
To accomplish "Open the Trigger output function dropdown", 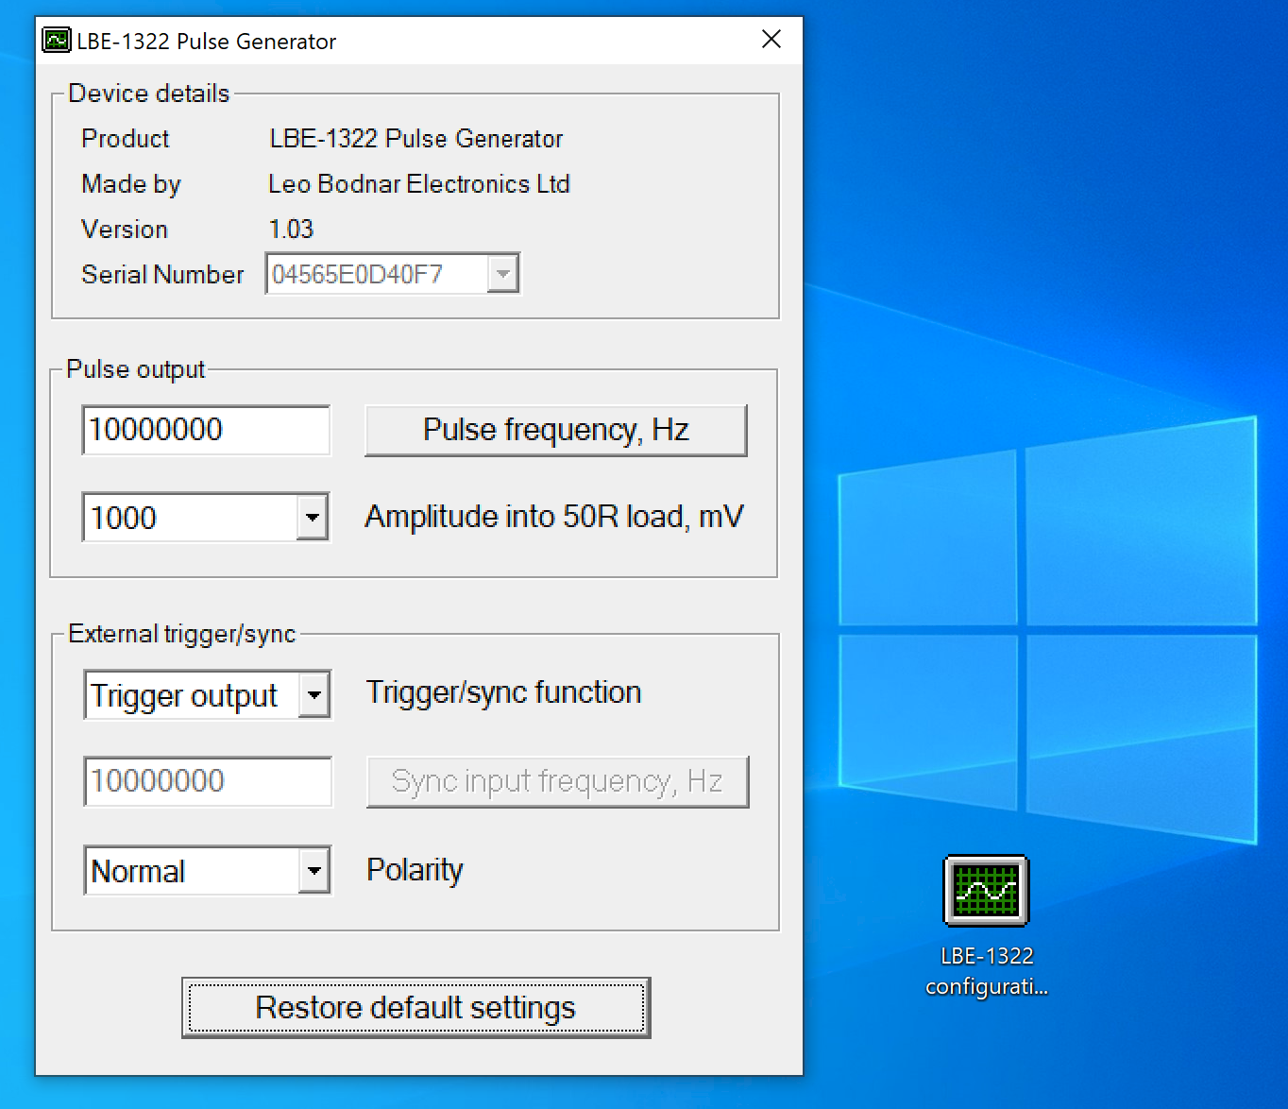I will pyautogui.click(x=314, y=695).
